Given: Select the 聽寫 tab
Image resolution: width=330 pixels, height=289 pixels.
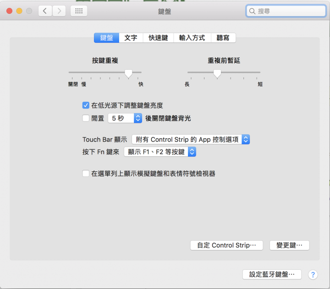Looking at the screenshot, I should tap(223, 38).
